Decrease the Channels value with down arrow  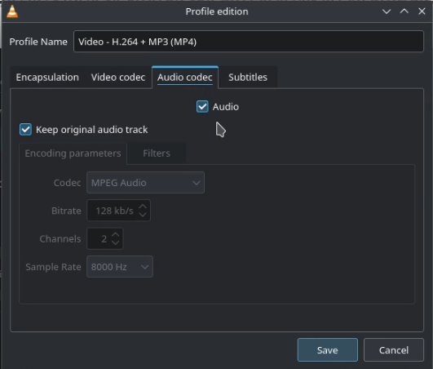(116, 242)
